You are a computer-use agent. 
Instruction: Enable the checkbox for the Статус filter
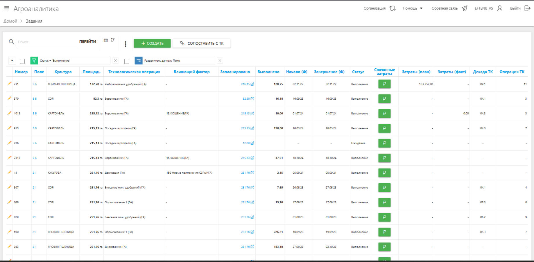coord(22,61)
